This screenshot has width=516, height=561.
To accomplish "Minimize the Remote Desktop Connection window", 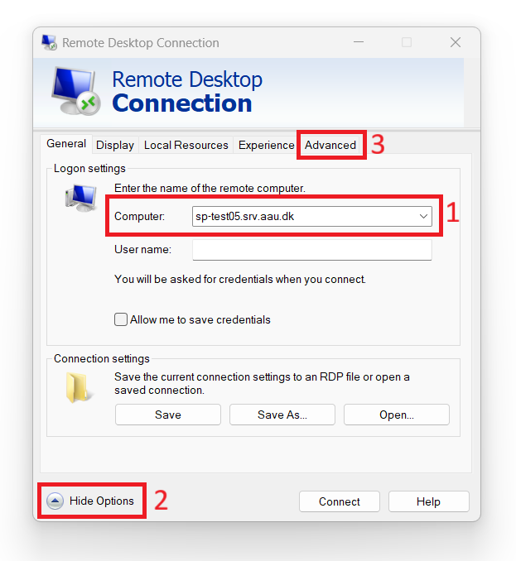I will (x=359, y=42).
